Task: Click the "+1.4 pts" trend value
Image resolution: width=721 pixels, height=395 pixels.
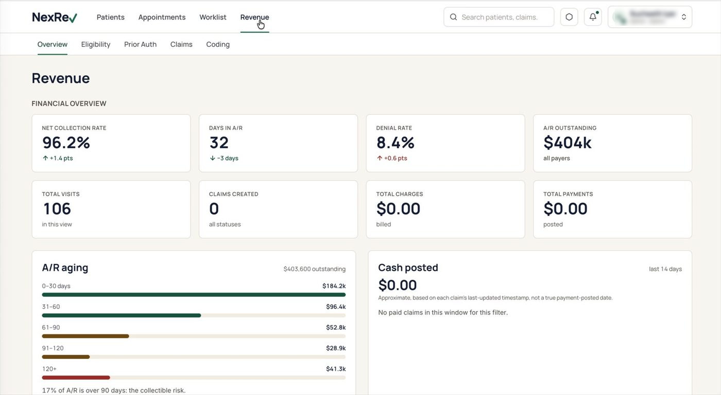Action: 61,158
